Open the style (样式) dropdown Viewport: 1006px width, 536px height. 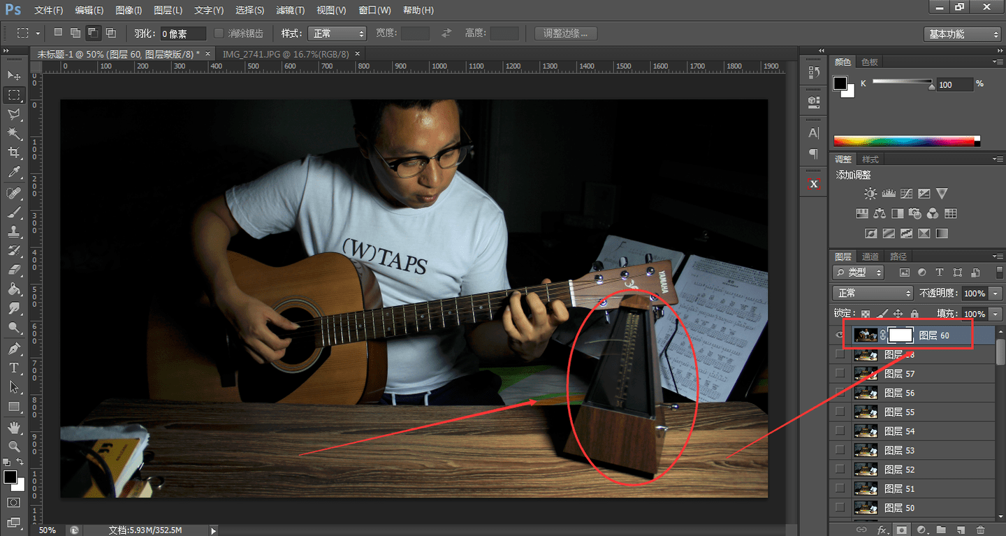(339, 34)
